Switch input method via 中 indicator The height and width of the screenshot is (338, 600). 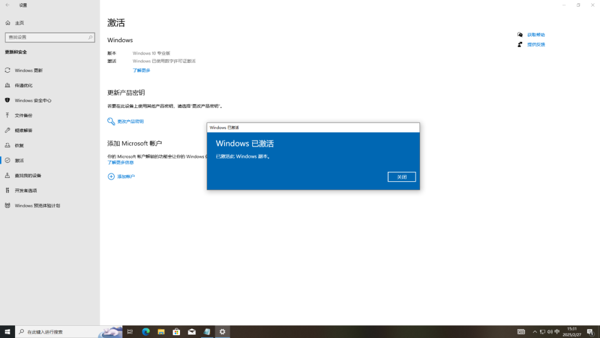[x=557, y=332]
